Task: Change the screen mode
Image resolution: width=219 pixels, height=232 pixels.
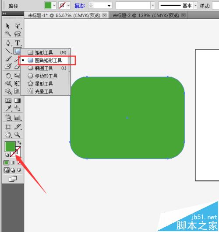Action: [x=13, y=179]
